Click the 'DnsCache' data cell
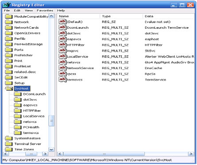This screenshot has height=165, width=197. (153, 68)
